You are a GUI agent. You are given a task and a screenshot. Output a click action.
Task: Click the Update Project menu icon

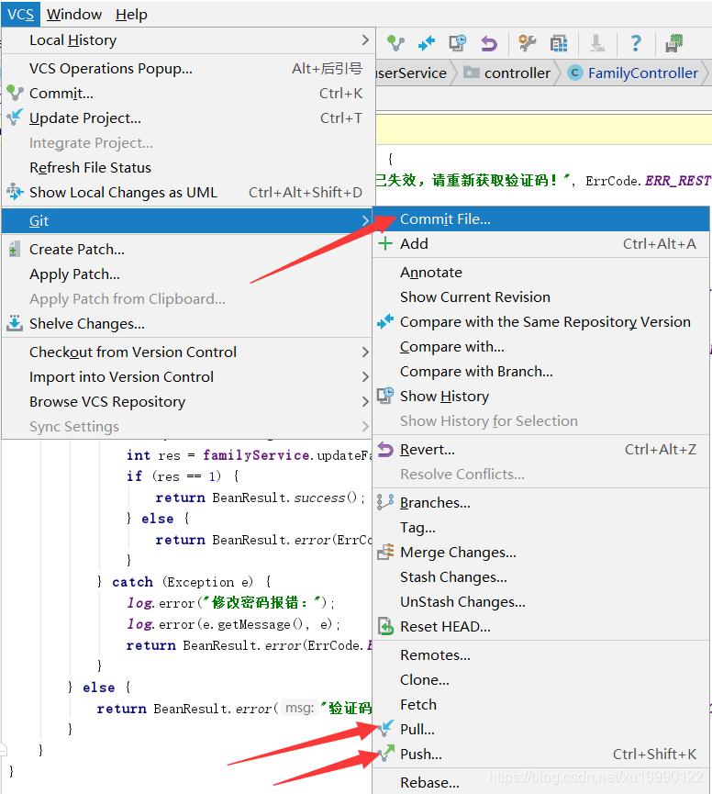pos(16,117)
